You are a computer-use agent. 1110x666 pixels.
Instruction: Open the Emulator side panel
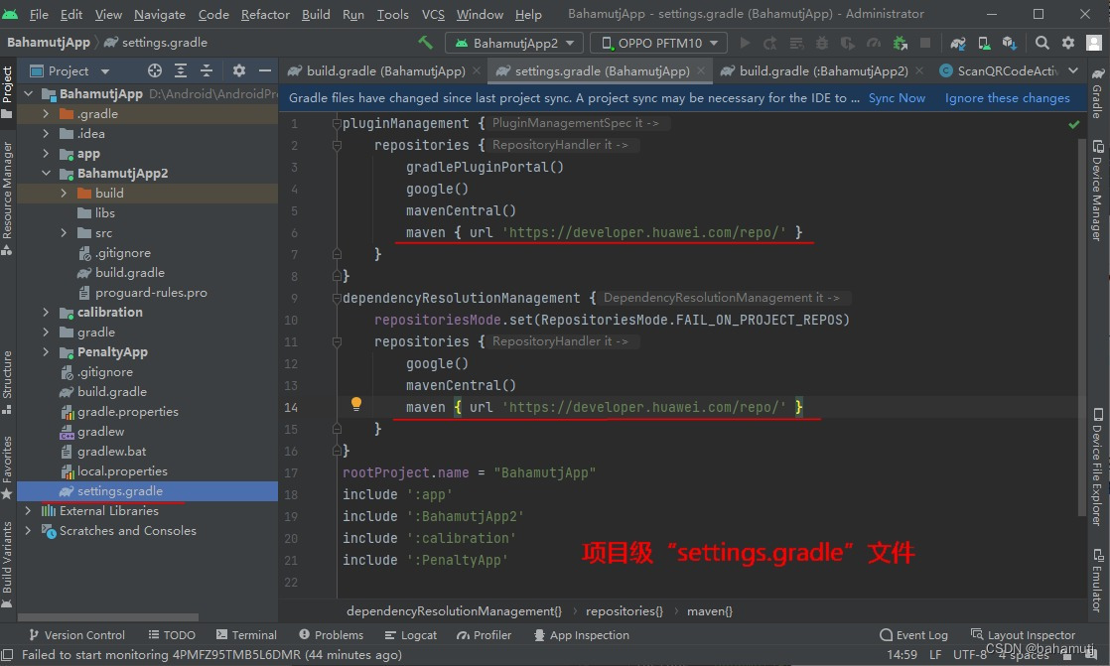1097,581
